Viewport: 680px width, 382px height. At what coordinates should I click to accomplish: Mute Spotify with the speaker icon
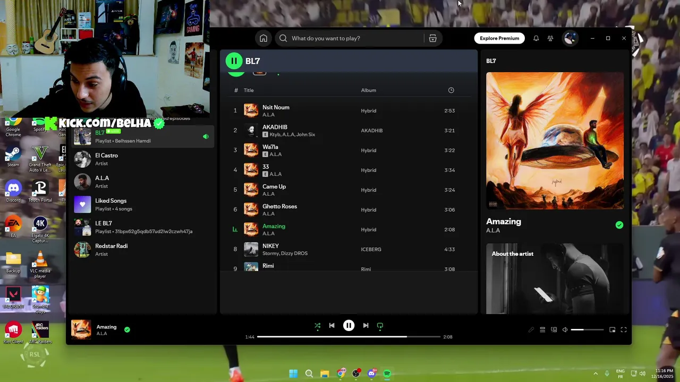(565, 330)
